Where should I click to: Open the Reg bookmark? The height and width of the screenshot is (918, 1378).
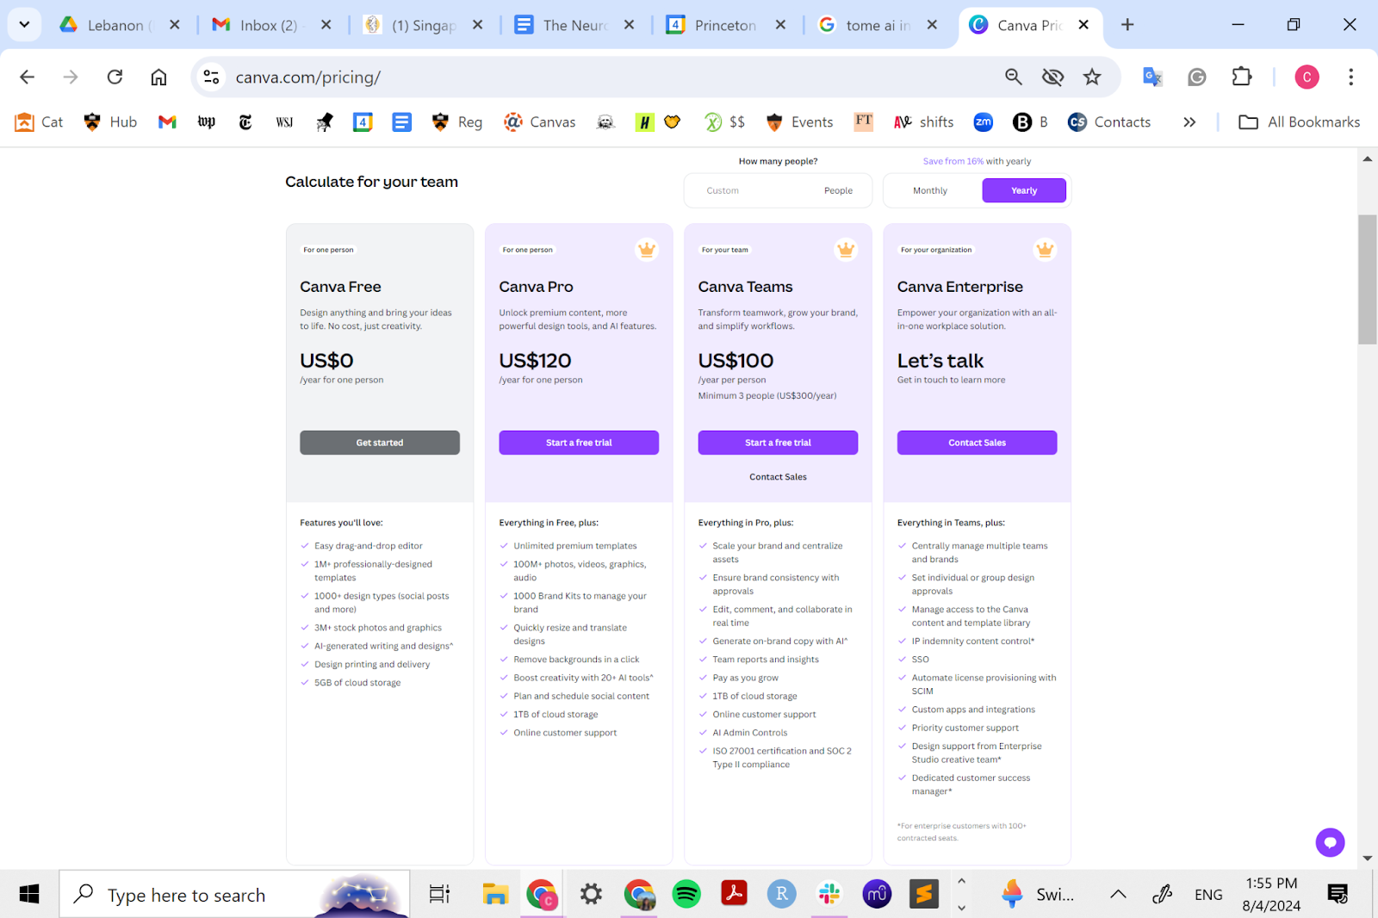coord(457,122)
